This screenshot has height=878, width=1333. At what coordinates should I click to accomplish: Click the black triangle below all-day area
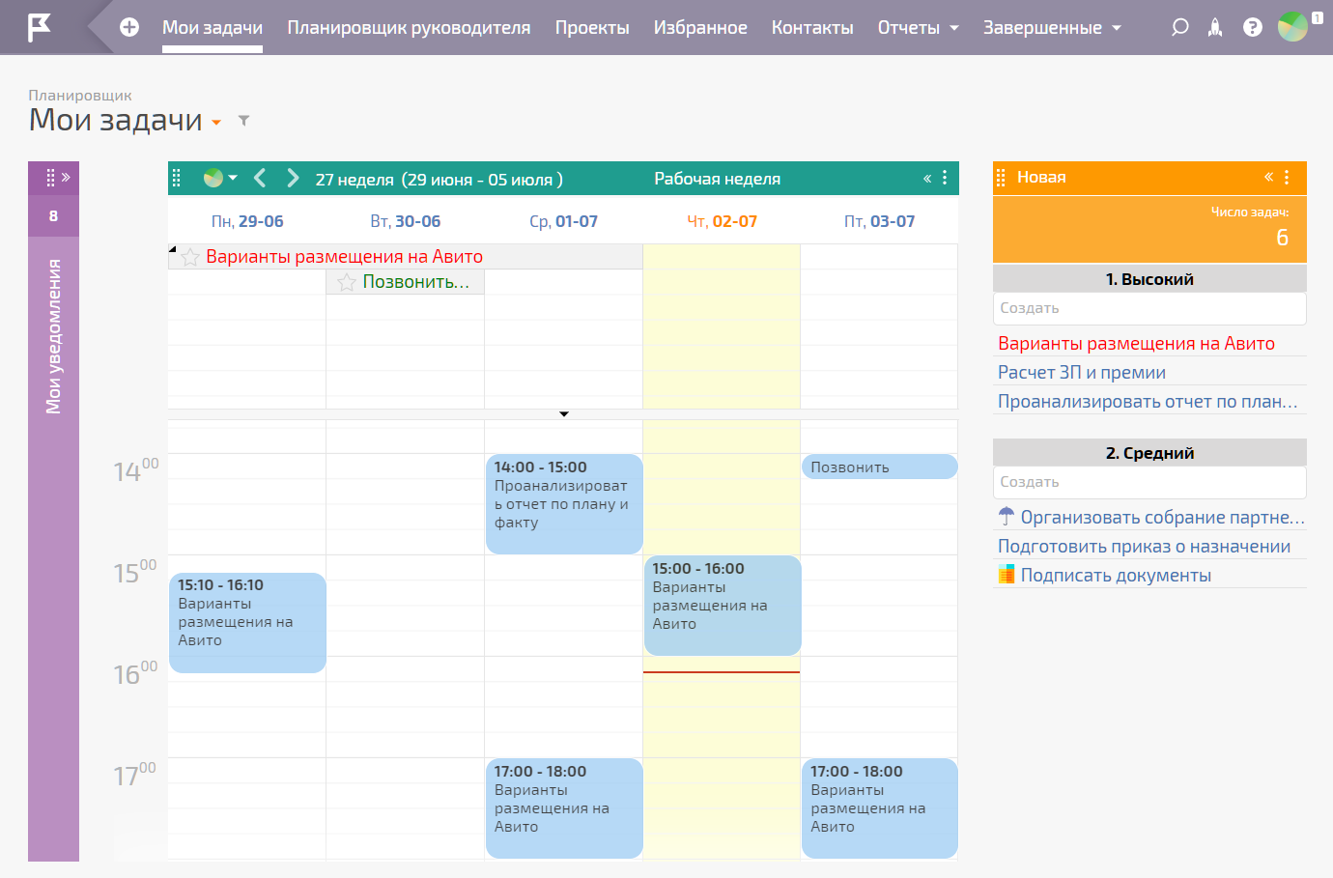point(564,414)
